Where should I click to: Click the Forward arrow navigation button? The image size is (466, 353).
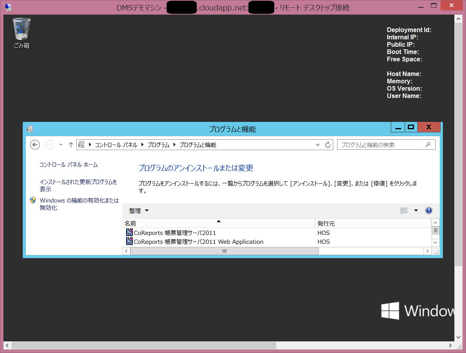coord(49,145)
